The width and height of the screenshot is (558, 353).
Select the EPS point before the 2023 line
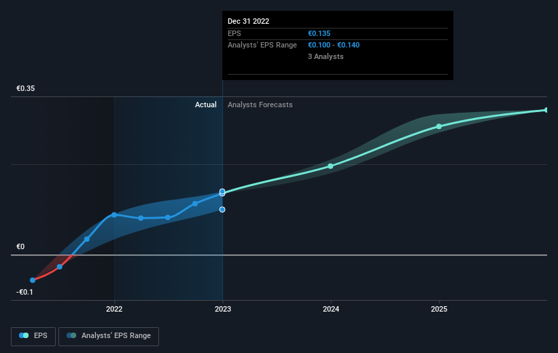point(195,204)
